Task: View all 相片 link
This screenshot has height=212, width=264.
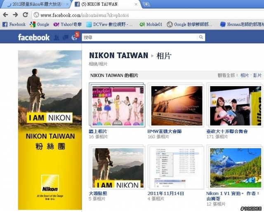Action: [245, 75]
